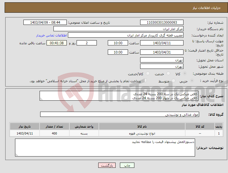Click the تاریخ نیاز column header
This screenshot has height=173, width=228.
[25, 126]
